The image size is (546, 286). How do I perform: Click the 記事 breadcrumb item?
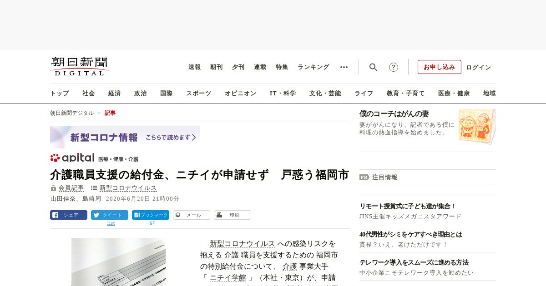pyautogui.click(x=110, y=113)
